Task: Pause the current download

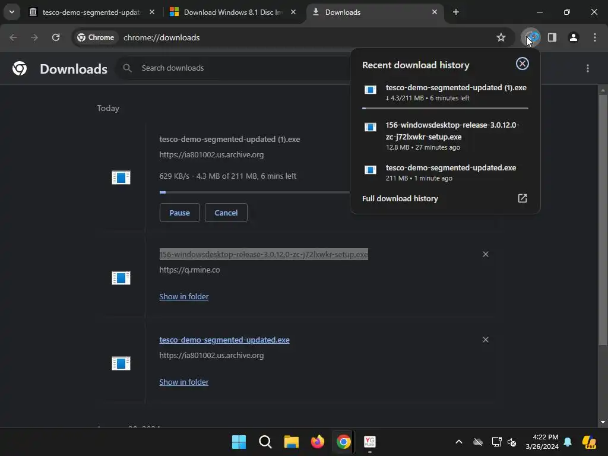Action: pos(179,213)
